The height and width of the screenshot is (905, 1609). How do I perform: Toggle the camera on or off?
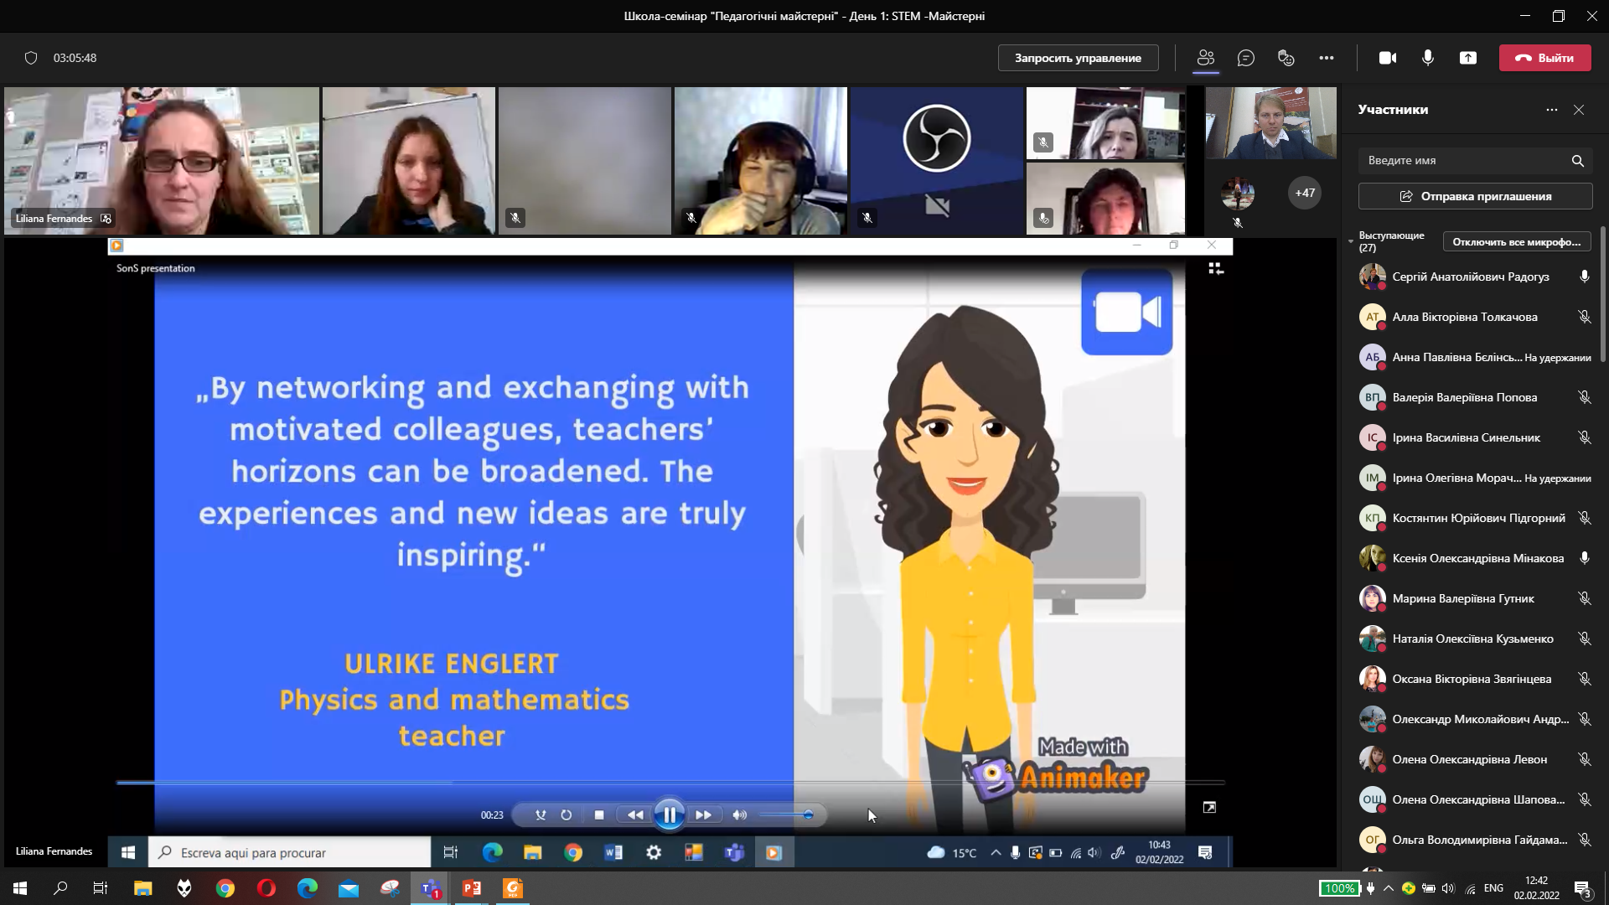pyautogui.click(x=1387, y=58)
